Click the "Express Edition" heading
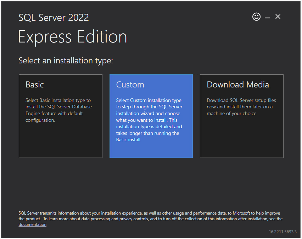This screenshot has width=302, height=239. pyautogui.click(x=72, y=37)
